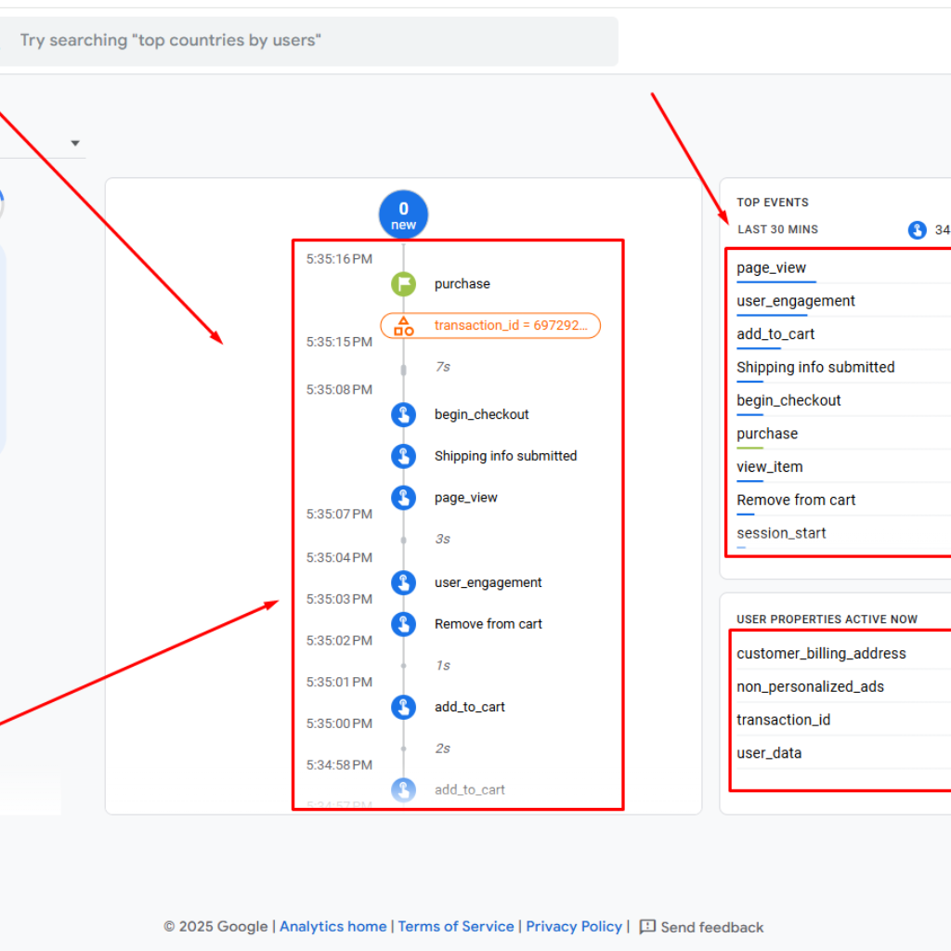
Task: Open the Terms of Service link
Action: coord(456,926)
